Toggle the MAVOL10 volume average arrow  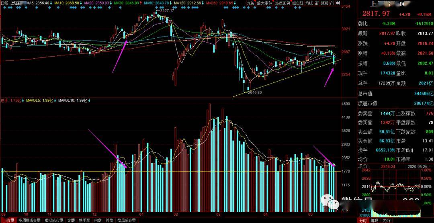click(x=89, y=100)
